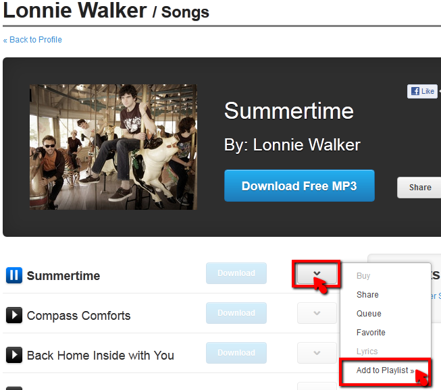Download the Summertime song row
The height and width of the screenshot is (390, 441).
pyautogui.click(x=236, y=273)
